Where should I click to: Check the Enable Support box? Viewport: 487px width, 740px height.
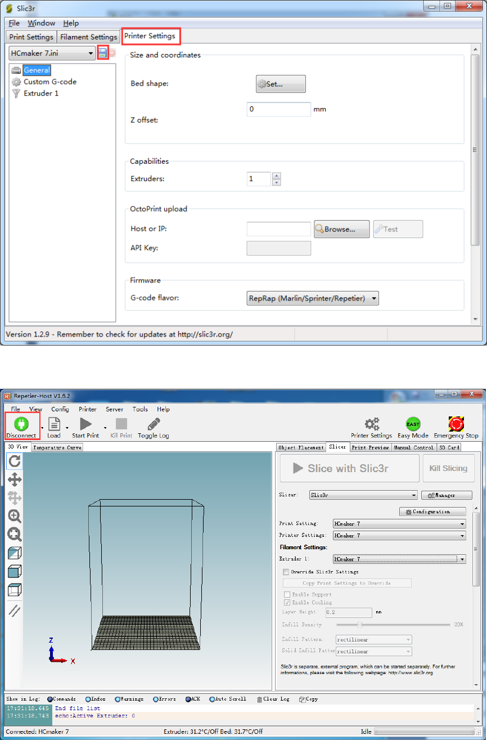pos(287,594)
